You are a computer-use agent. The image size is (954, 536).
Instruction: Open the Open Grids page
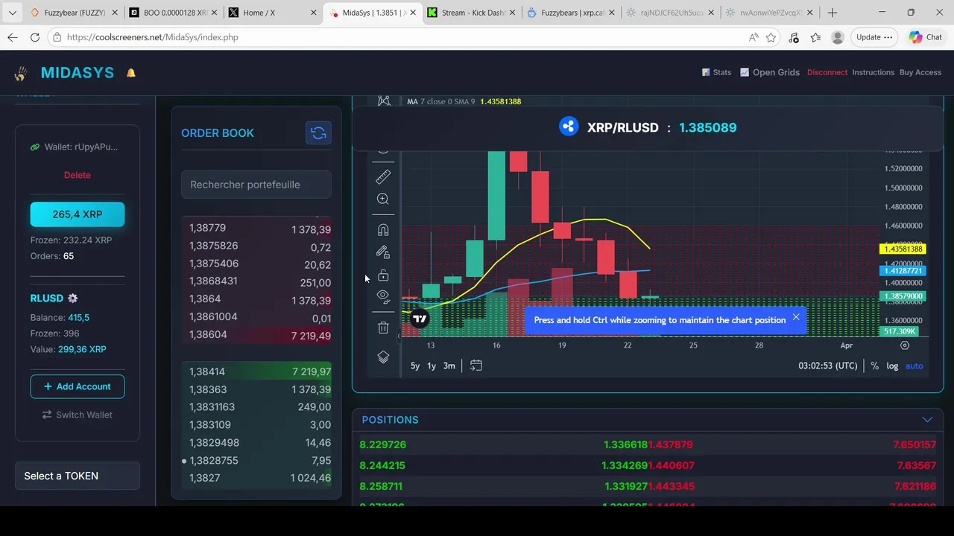click(770, 72)
